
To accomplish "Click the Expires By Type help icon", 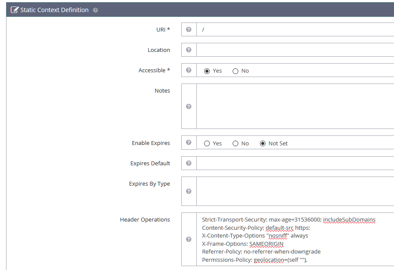I will tap(189, 191).
